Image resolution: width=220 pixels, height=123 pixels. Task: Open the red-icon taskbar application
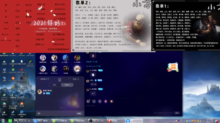tap(115, 121)
